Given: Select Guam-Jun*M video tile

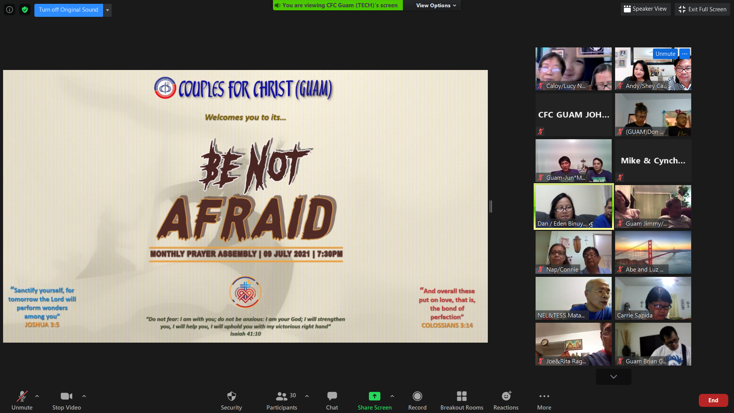Looking at the screenshot, I should [x=573, y=161].
